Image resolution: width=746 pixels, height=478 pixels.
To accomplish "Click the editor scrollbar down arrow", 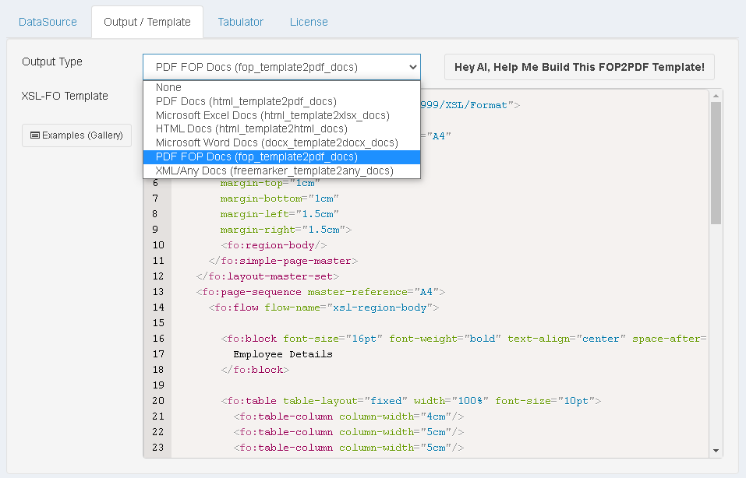I will click(x=716, y=451).
